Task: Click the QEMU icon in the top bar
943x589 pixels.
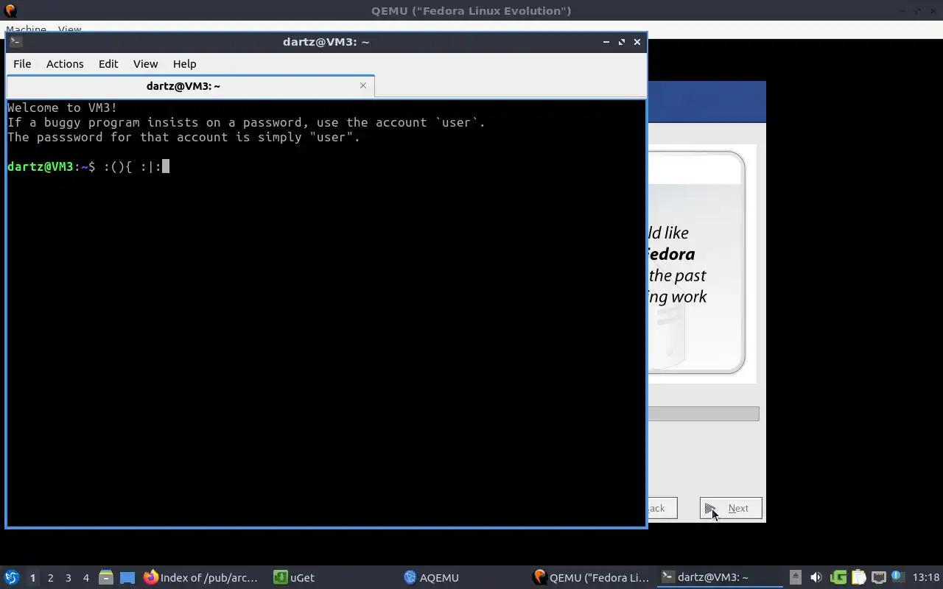Action: 10,10
